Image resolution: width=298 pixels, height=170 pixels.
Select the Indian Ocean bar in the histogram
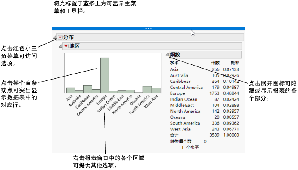coord(113,92)
